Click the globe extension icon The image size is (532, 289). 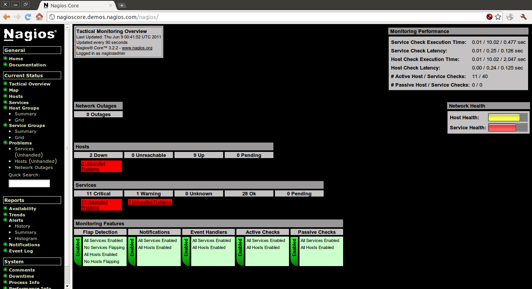[x=510, y=17]
